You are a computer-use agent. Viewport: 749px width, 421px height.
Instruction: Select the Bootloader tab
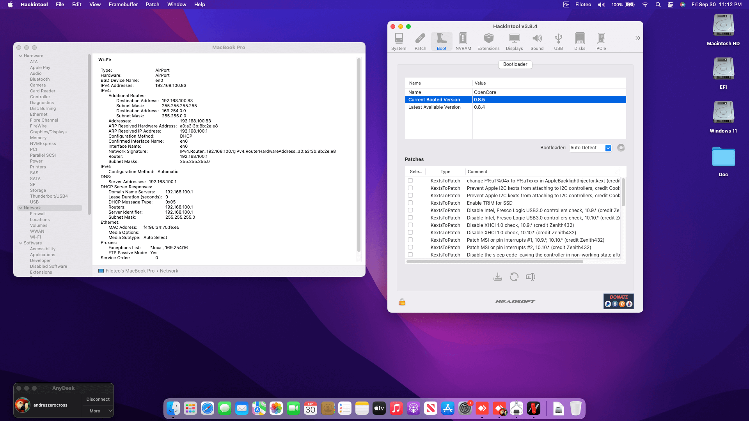click(x=515, y=64)
